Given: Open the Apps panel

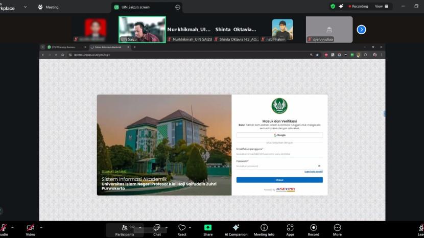Looking at the screenshot, I should 290,228.
